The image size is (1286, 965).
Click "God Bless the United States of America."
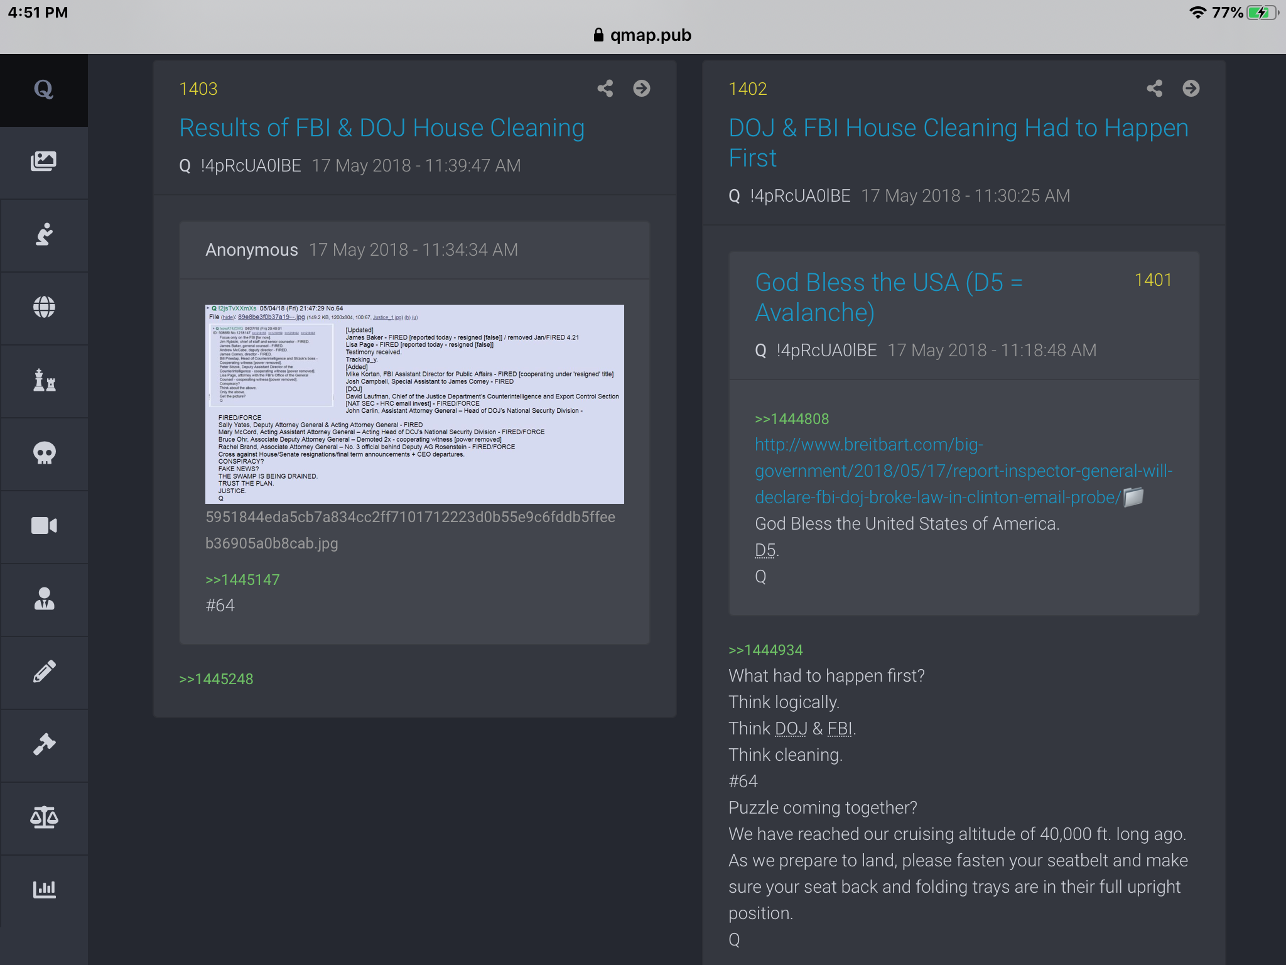[x=907, y=524]
